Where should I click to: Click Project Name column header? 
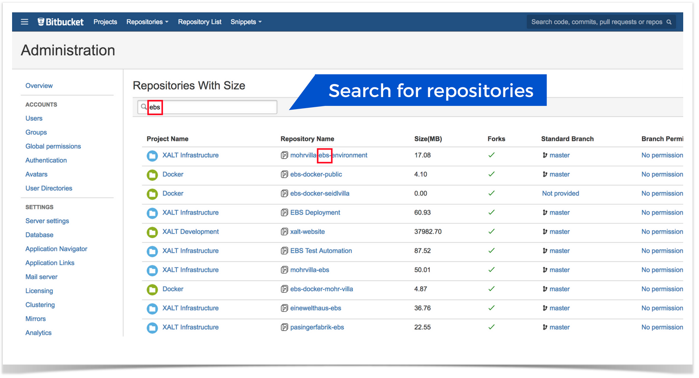pos(168,138)
